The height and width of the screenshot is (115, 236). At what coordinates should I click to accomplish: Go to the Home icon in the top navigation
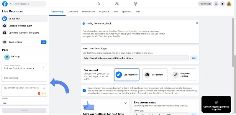click(x=98, y=4)
